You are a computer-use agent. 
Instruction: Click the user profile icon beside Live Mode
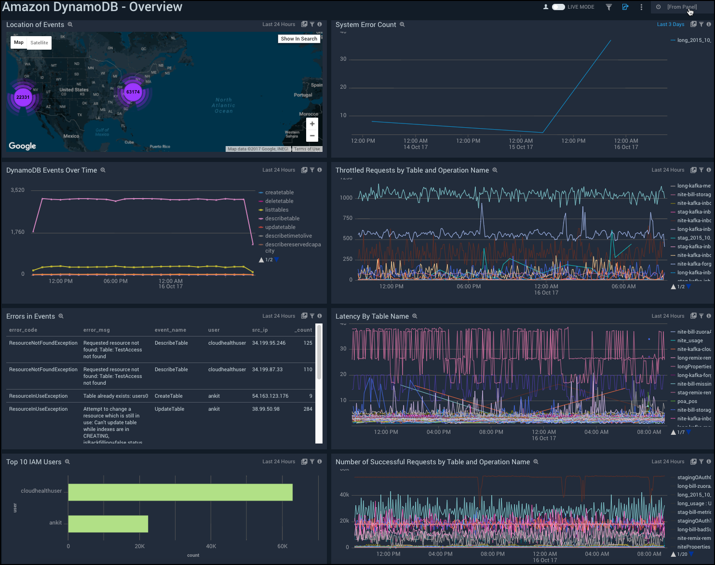click(x=546, y=7)
